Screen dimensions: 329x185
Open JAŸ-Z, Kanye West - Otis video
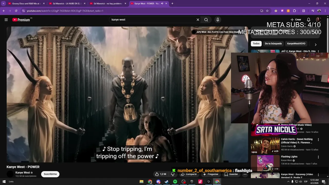pos(298,51)
